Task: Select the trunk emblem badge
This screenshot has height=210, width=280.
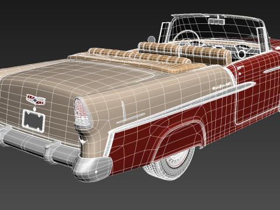Action: click(36, 100)
